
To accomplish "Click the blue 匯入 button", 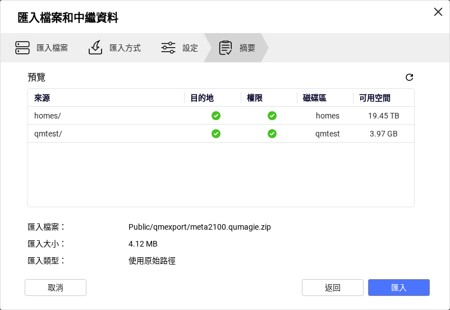I will (x=399, y=288).
